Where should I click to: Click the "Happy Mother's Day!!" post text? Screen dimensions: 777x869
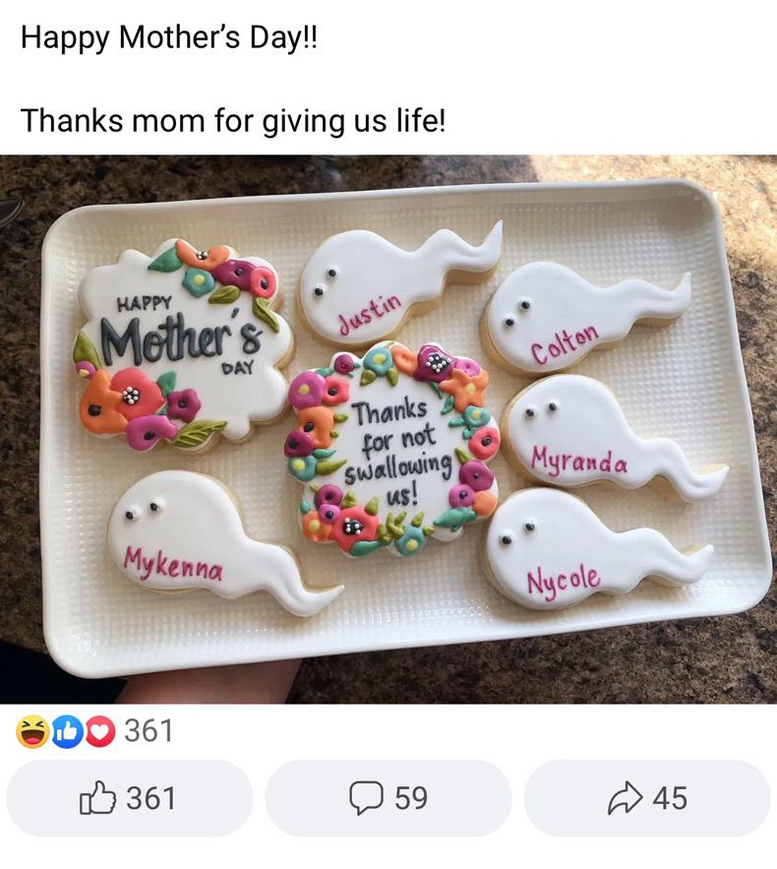[169, 37]
